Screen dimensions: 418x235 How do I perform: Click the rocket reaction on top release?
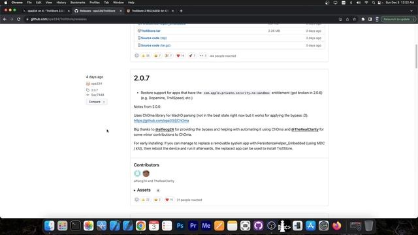[192, 55]
